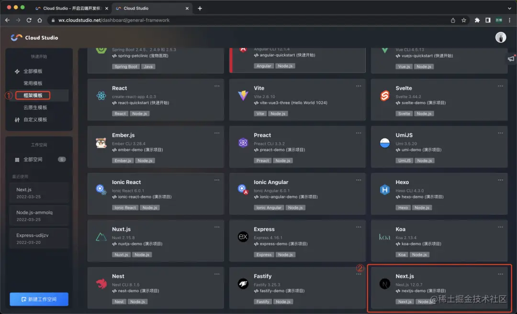Open Preact card more options menu

(x=359, y=133)
